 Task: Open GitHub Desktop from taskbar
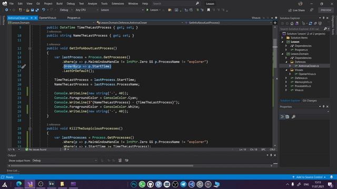[150, 184]
